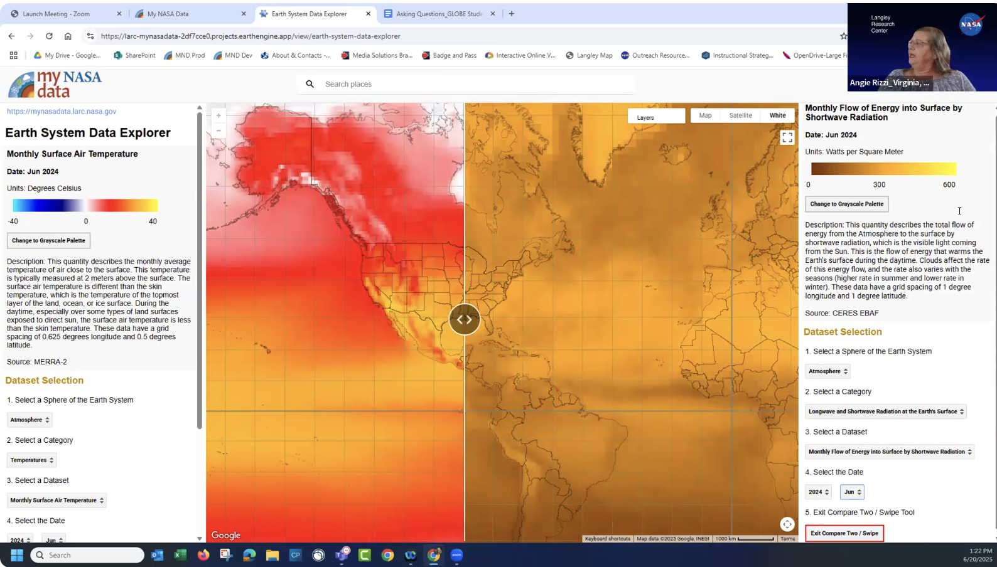Click the browser address bar URL
This screenshot has height=567, width=997.
pyautogui.click(x=251, y=36)
